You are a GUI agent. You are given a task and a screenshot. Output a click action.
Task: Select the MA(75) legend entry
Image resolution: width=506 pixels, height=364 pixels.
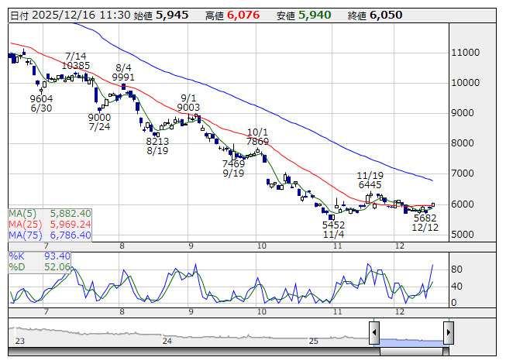(x=50, y=235)
